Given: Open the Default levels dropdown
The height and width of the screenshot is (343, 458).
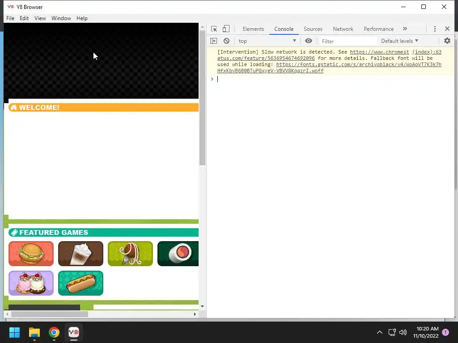Looking at the screenshot, I should point(399,41).
